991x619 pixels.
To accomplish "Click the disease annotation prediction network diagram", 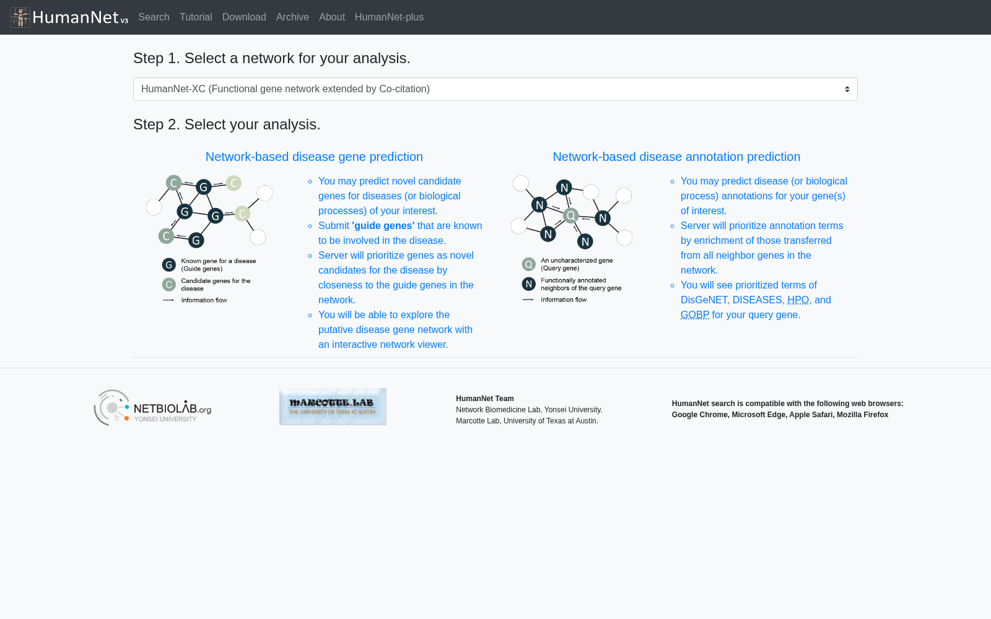I will 572,240.
